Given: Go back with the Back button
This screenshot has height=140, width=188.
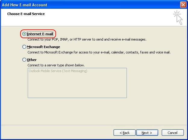Looking at the screenshot, I should [x=124, y=133].
